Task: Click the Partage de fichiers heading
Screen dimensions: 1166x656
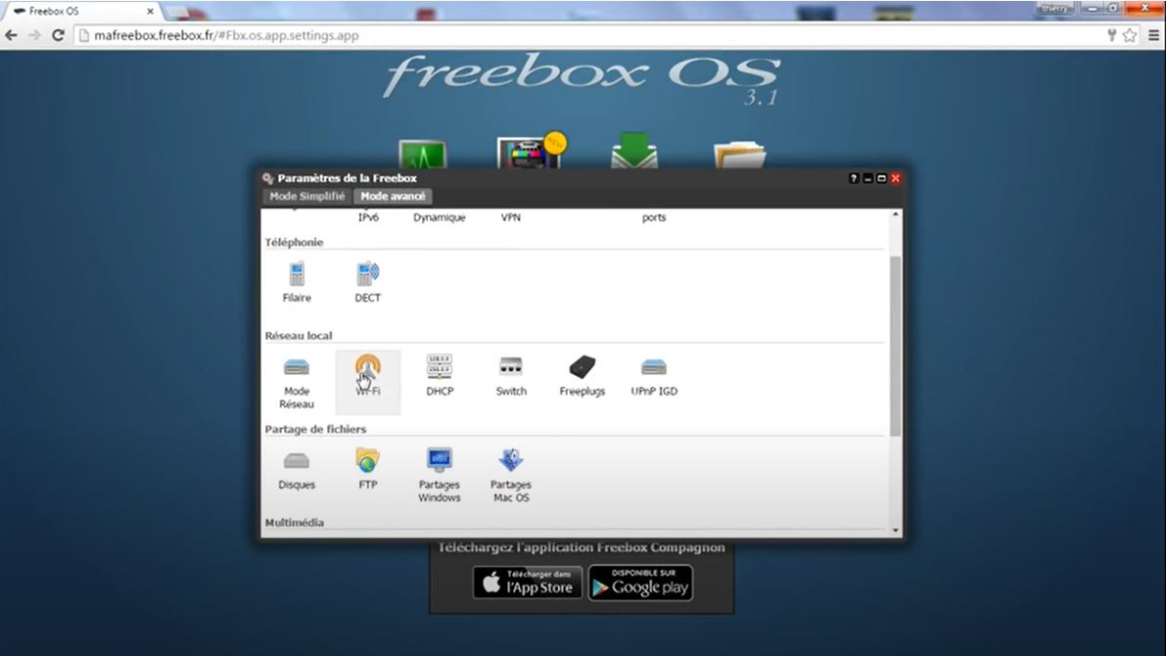Action: coord(315,429)
